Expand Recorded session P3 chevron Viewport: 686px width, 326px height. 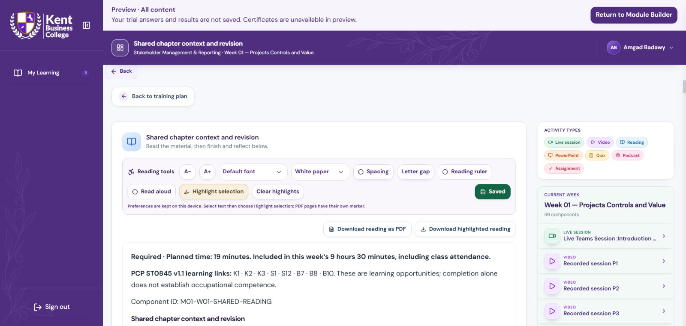[664, 311]
